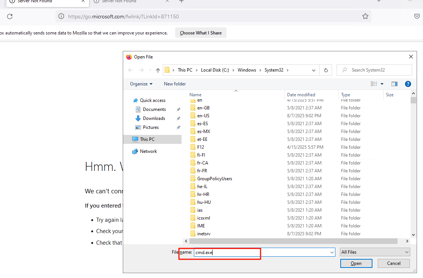Click the Up one level arrow
Image resolution: width=423 pixels, height=278 pixels.
(158, 70)
